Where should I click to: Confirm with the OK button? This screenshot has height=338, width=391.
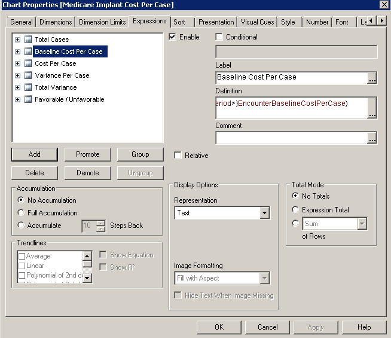219,327
